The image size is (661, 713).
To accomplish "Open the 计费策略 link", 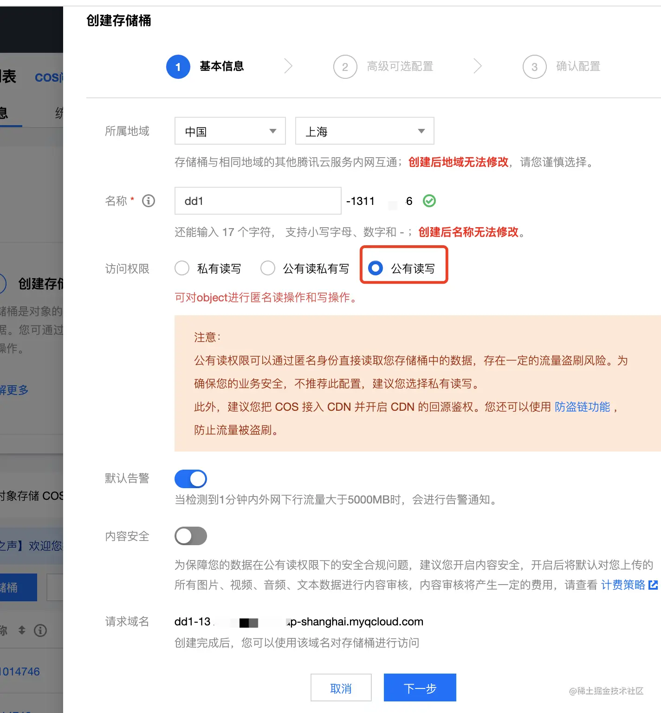I will tap(623, 585).
